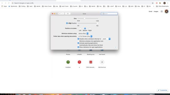The image size is (170, 95).
Task: Open Bookmarks star item in bookmarks bar
Action: click(x=13, y=6)
